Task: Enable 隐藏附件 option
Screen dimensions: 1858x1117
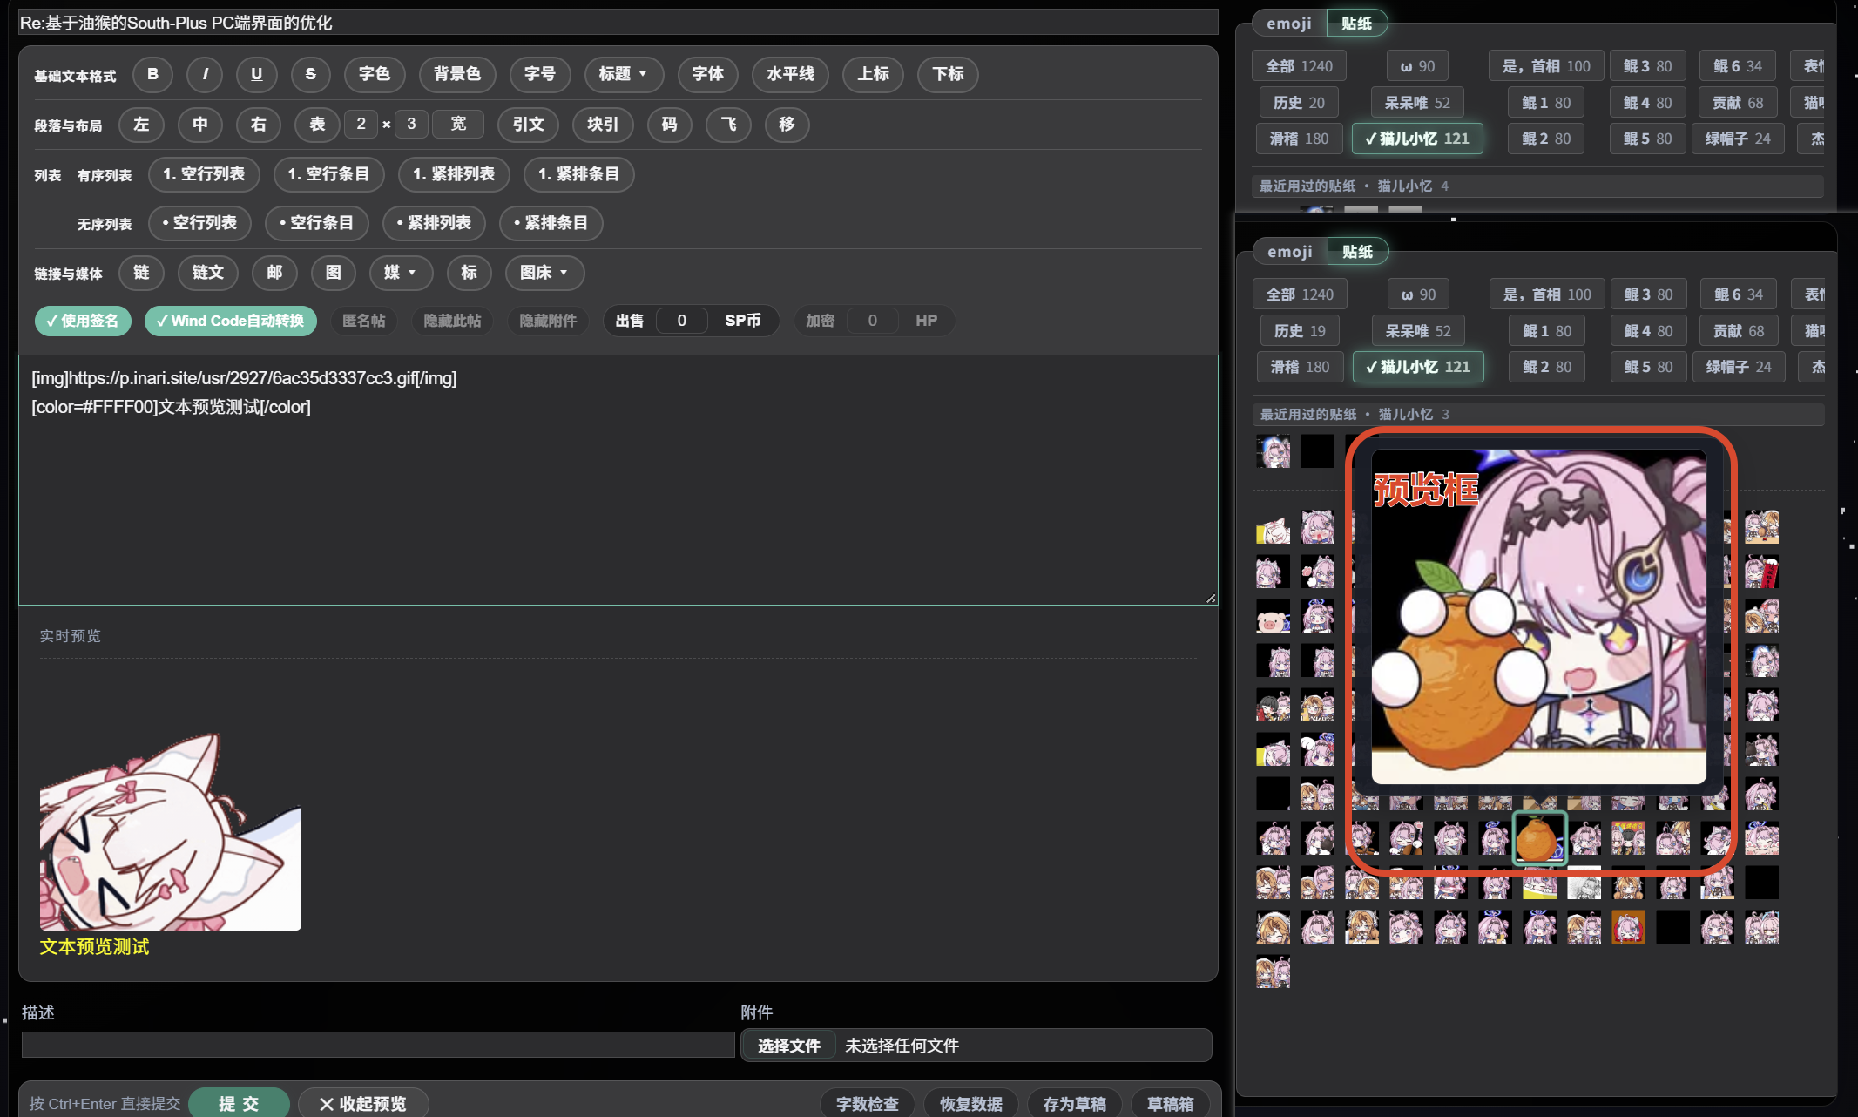Action: click(x=548, y=322)
